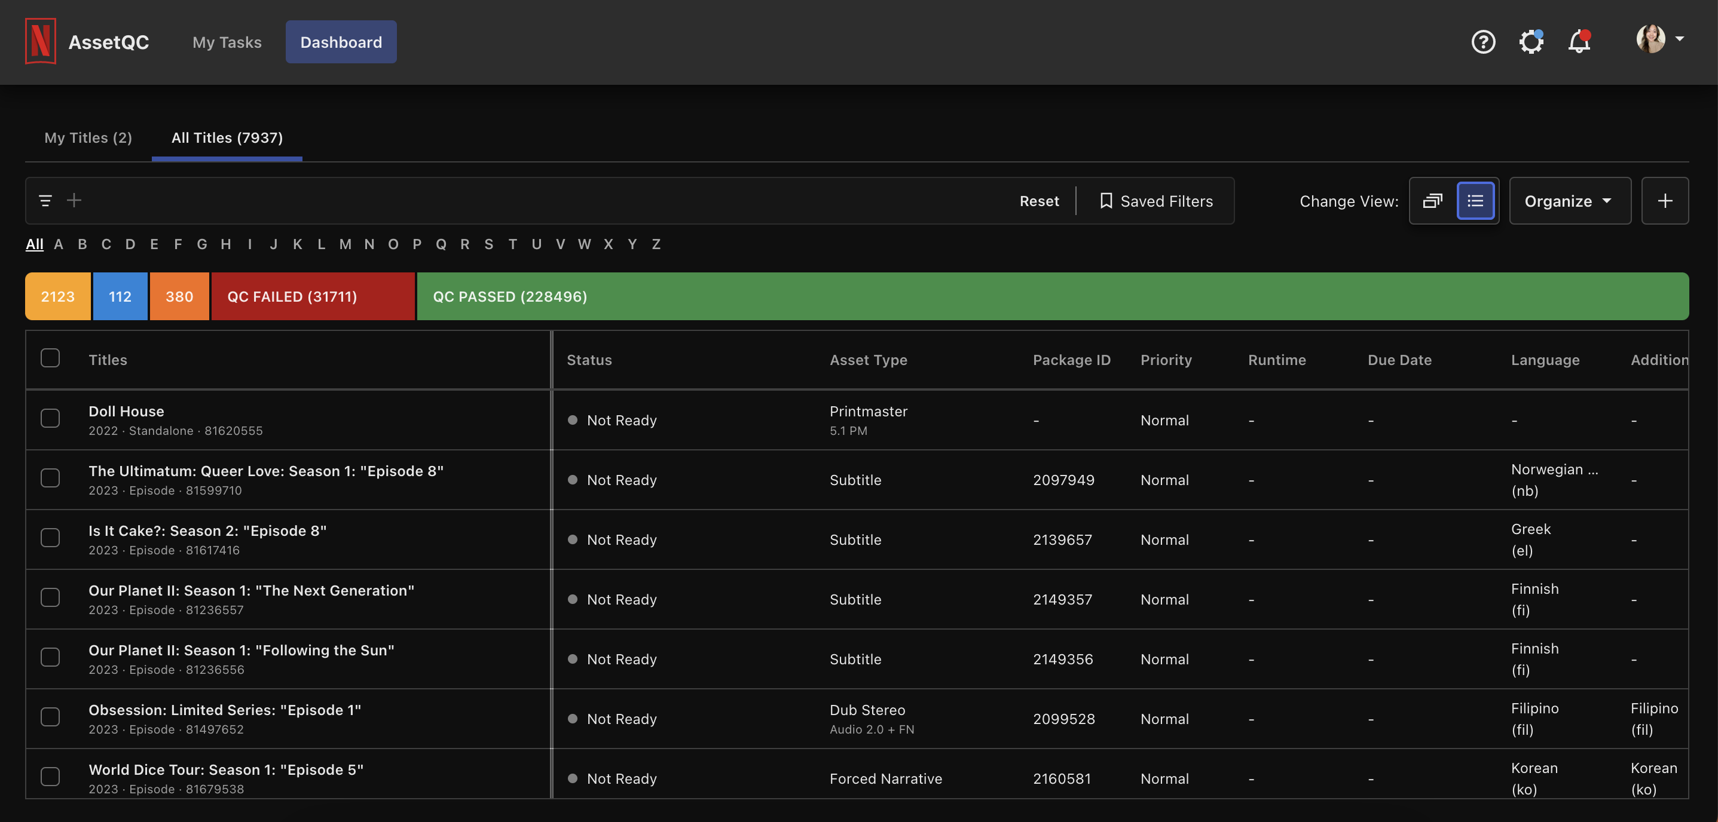Check the World Dice Tour row checkbox
The height and width of the screenshot is (822, 1718).
pos(50,777)
